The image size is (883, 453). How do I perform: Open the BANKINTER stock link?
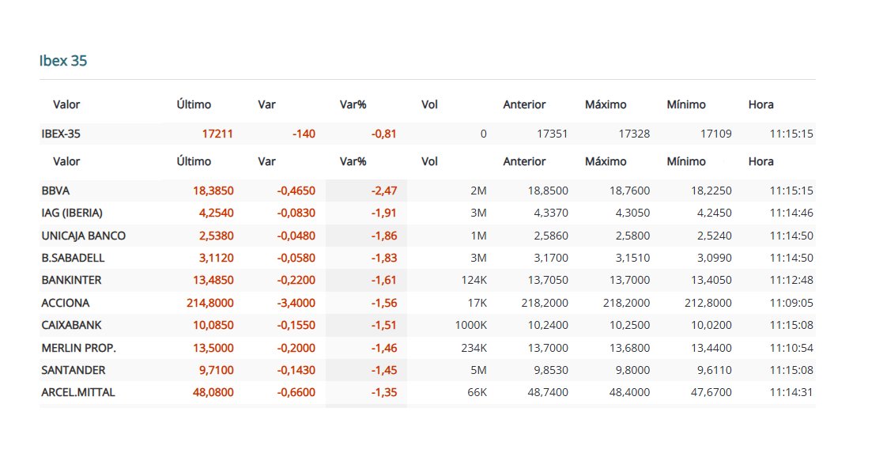coord(71,280)
